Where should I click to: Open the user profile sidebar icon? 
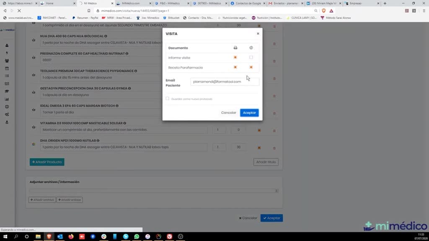click(x=7, y=45)
